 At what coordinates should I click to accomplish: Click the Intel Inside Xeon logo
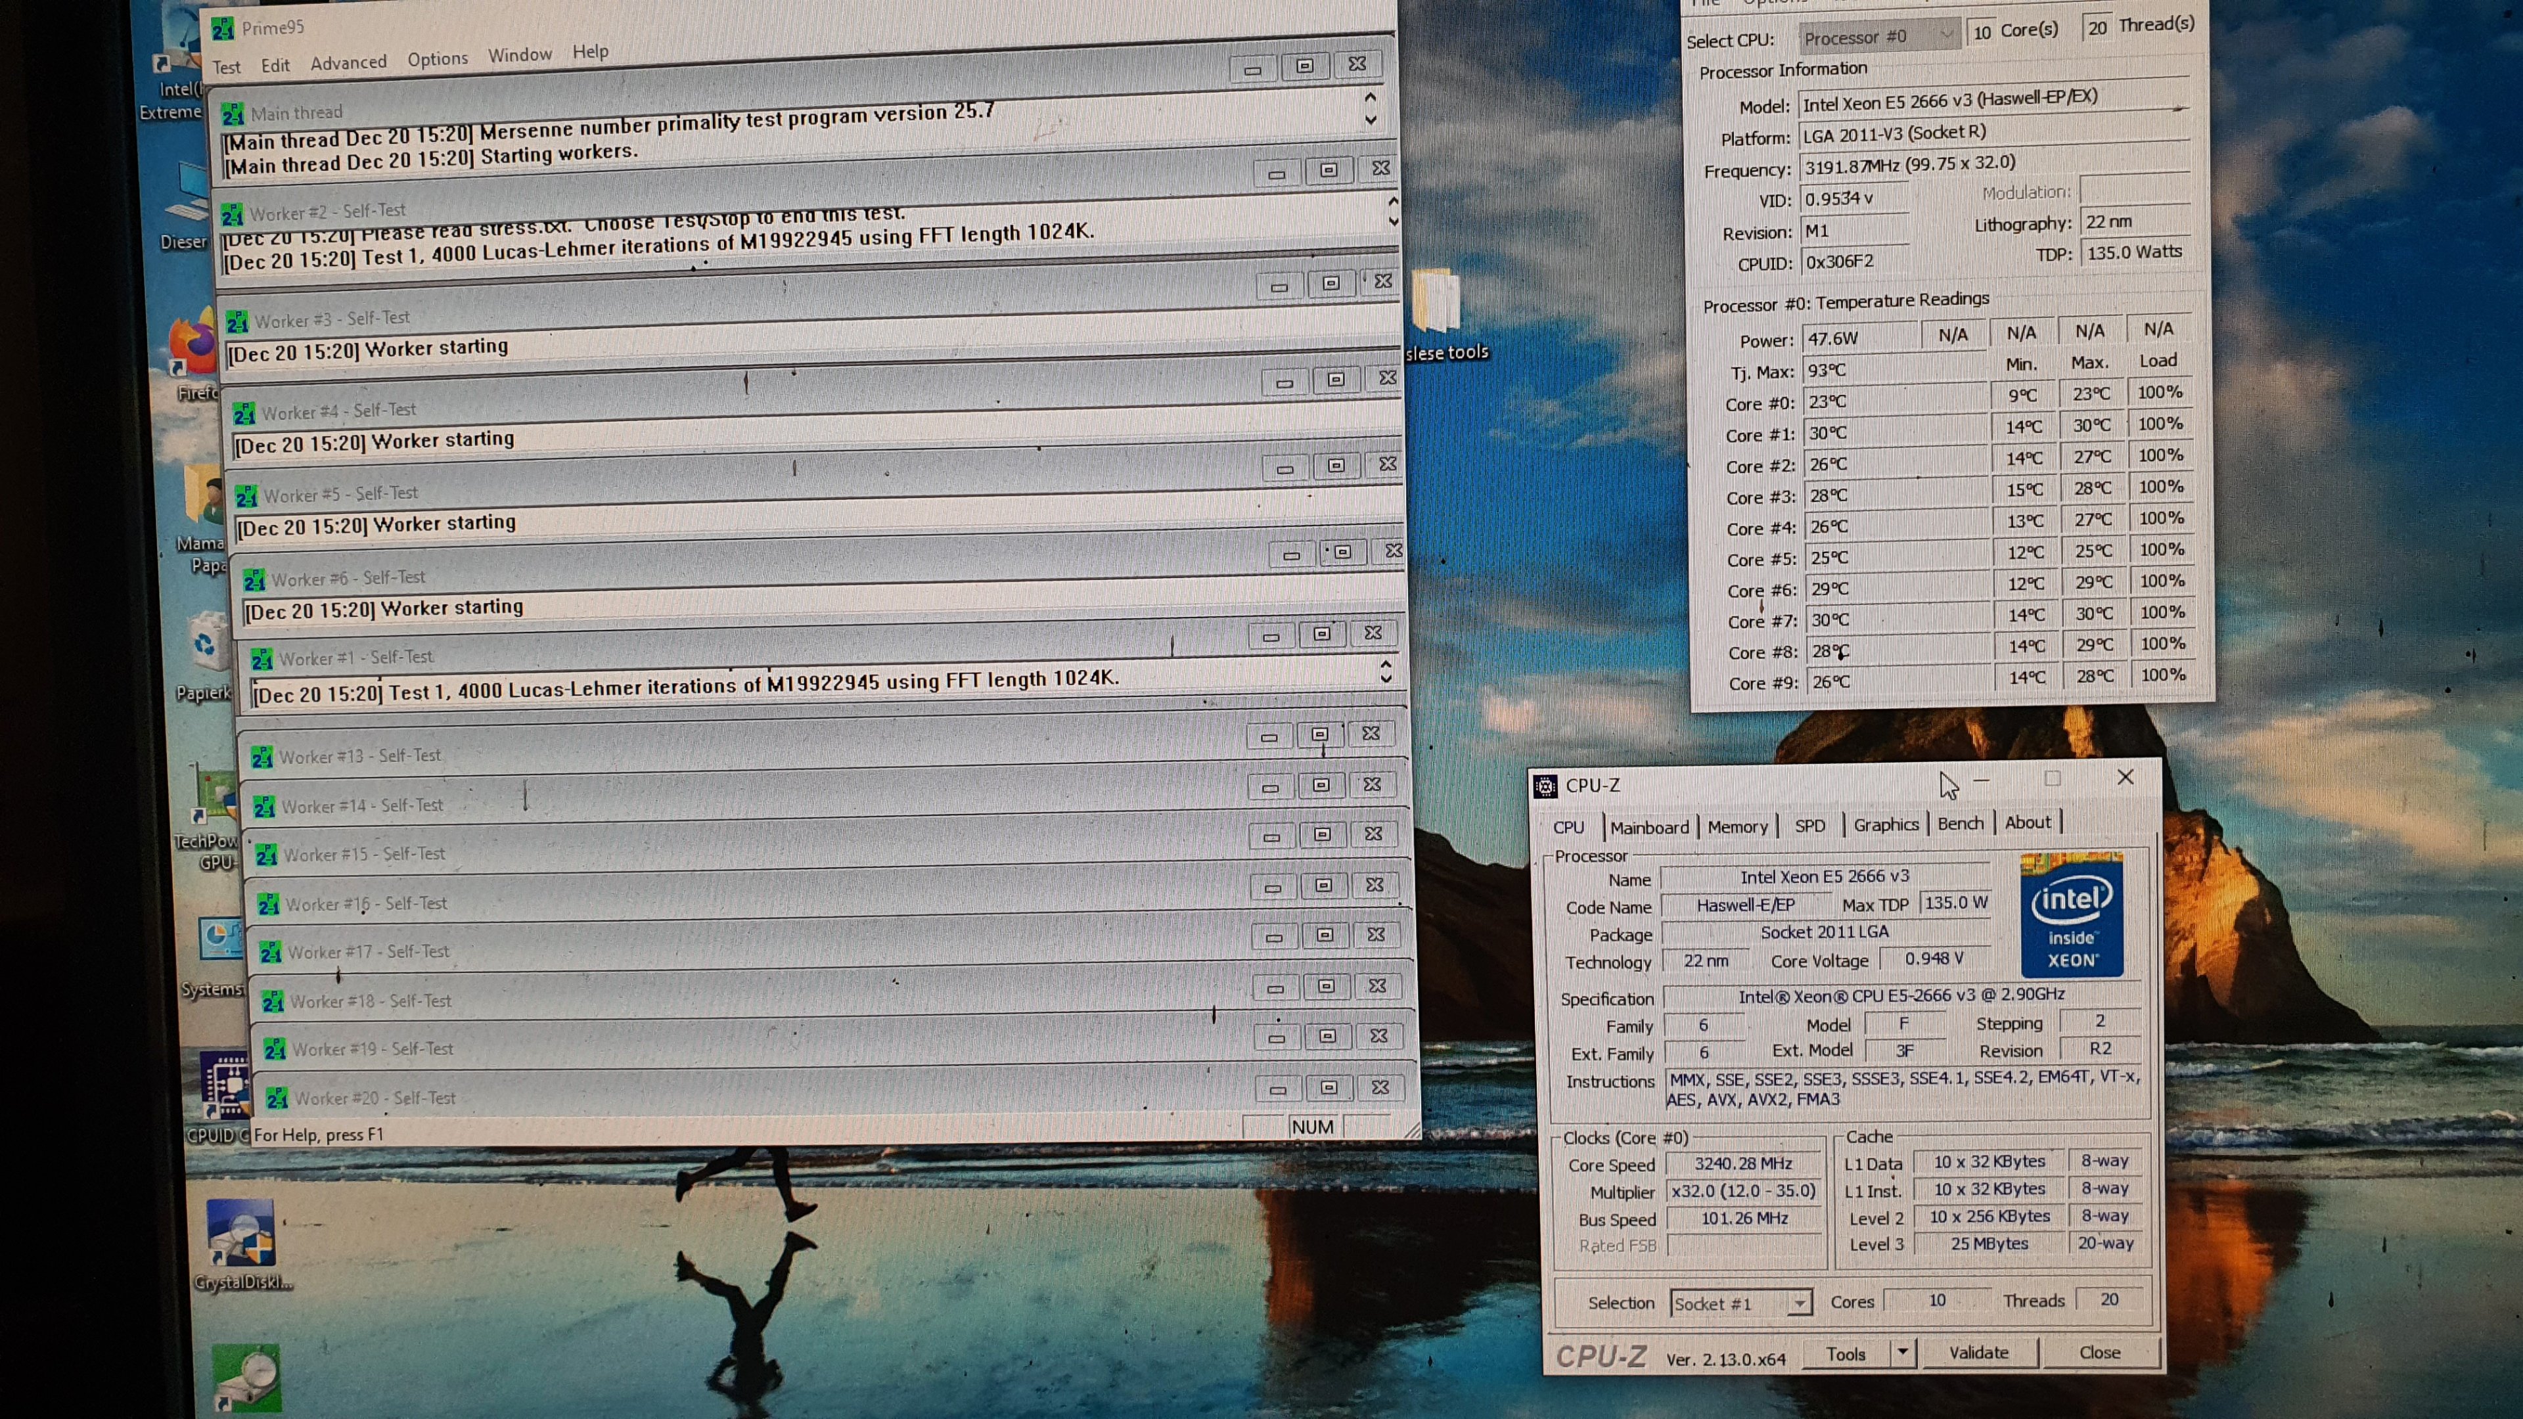pos(2072,914)
